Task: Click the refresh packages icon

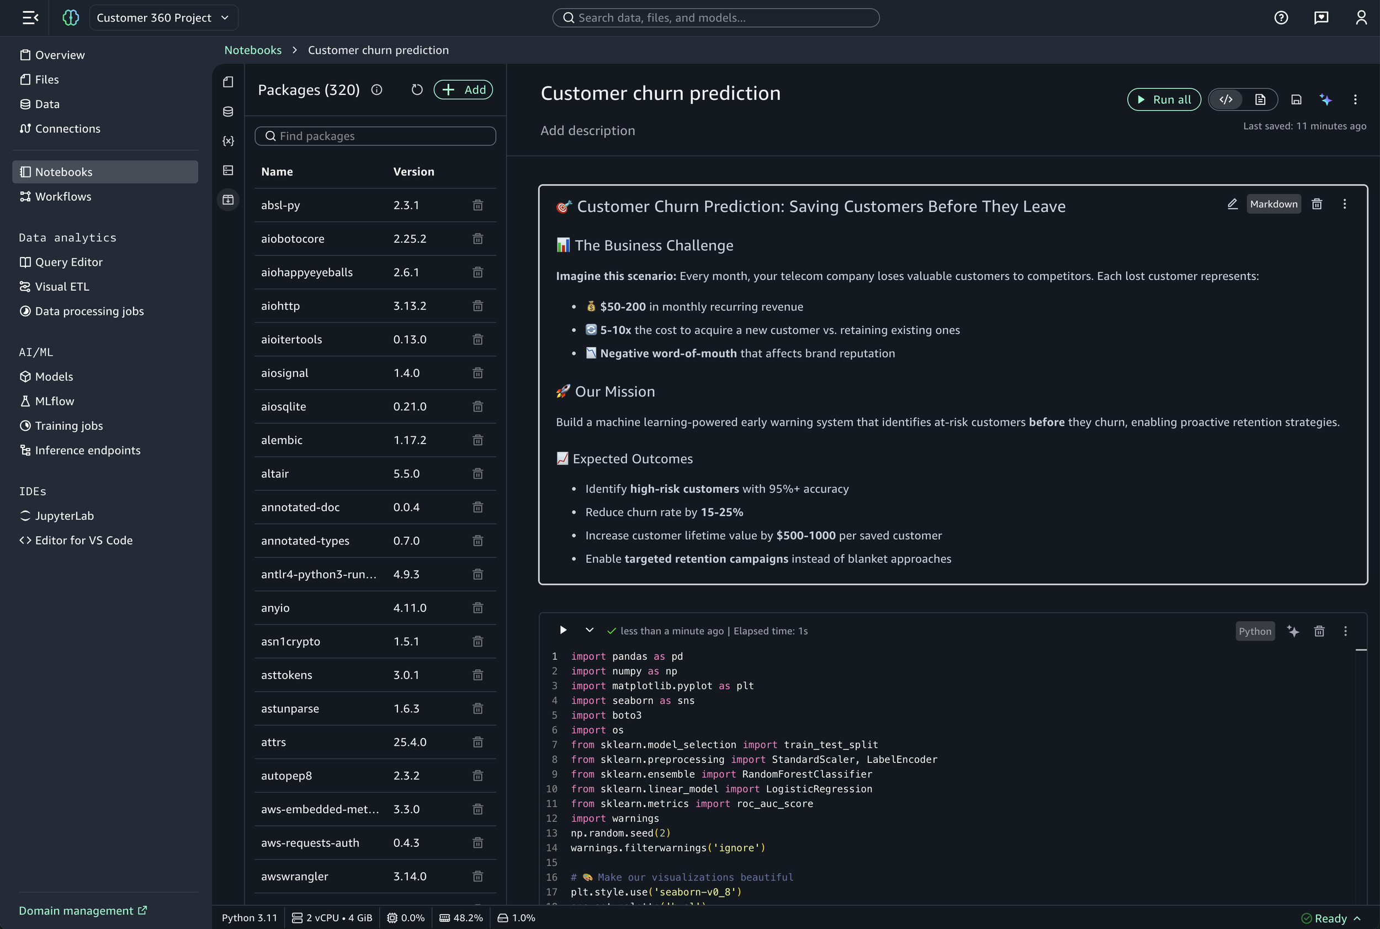Action: [417, 89]
